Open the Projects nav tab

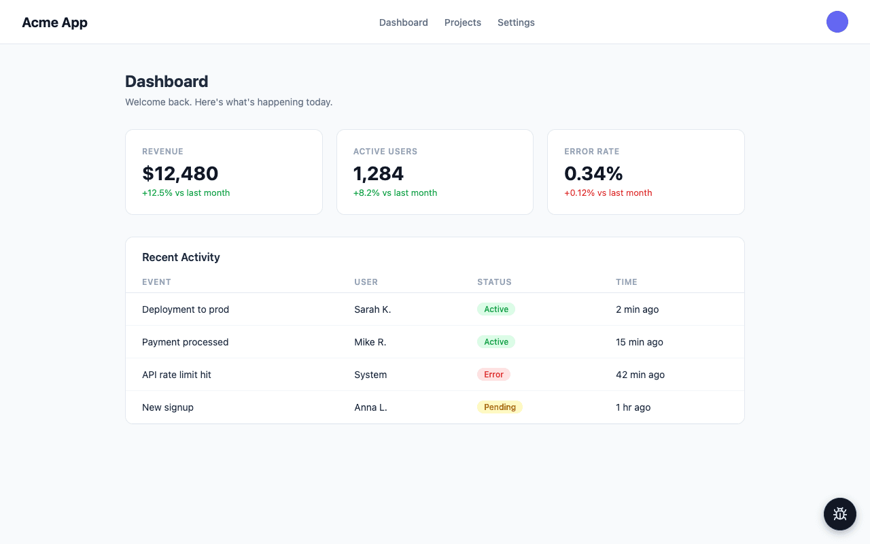462,22
